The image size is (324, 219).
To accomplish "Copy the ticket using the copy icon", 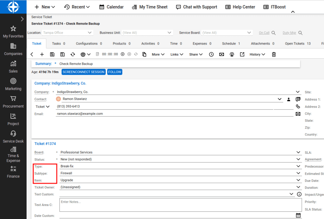I will [x=145, y=54].
